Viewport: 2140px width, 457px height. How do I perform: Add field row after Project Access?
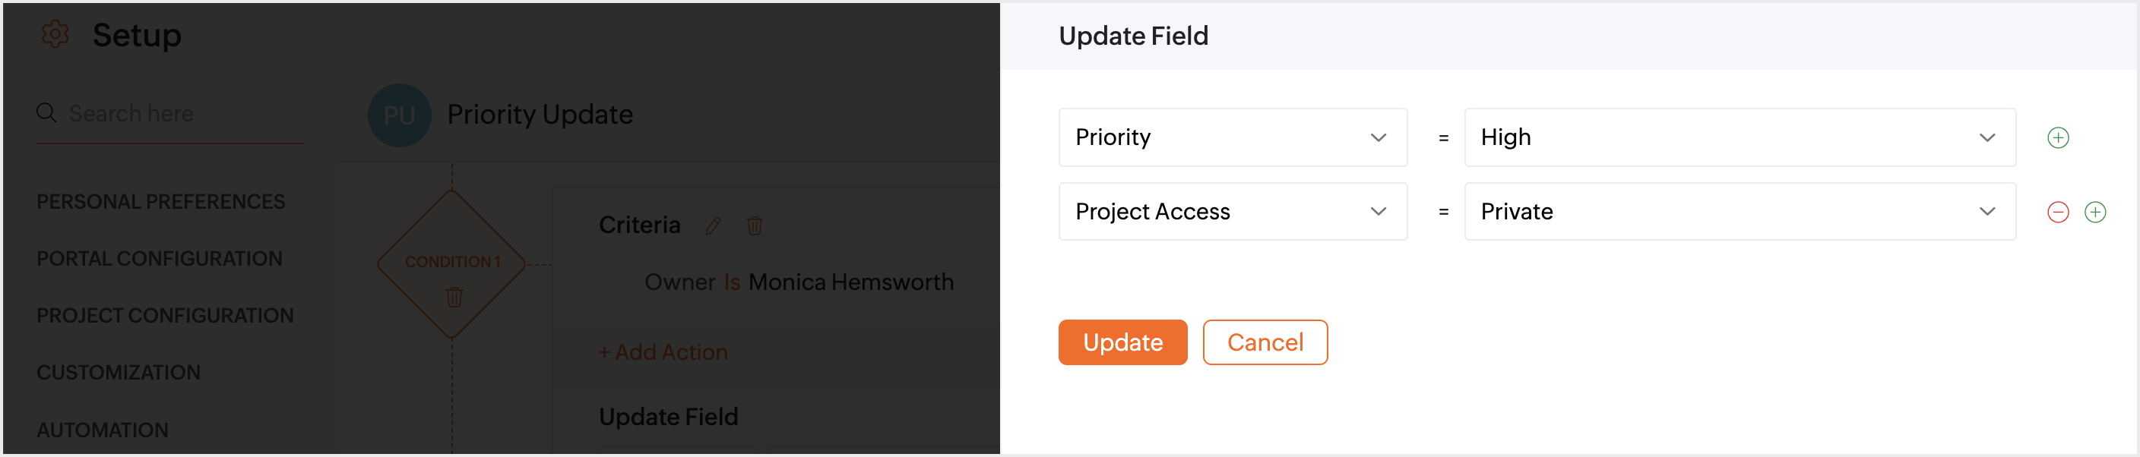coord(2095,213)
